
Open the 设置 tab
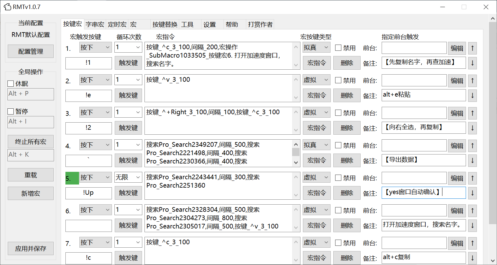(210, 24)
